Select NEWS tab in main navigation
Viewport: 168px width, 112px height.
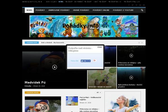tap(29, 10)
